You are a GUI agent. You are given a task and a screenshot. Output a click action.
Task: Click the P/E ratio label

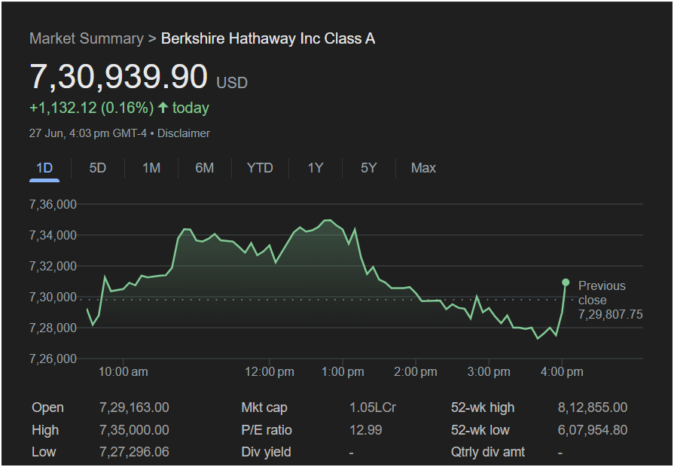click(x=267, y=430)
